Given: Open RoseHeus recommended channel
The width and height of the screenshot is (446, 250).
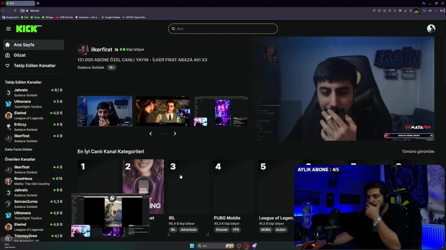Looking at the screenshot, I should (x=33, y=181).
